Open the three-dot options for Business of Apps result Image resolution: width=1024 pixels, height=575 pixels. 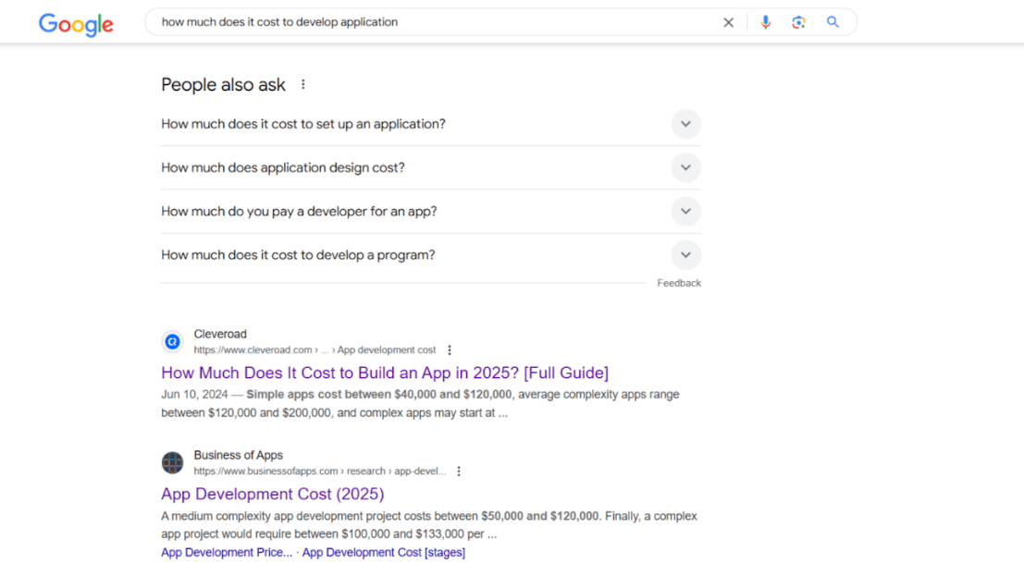[459, 471]
